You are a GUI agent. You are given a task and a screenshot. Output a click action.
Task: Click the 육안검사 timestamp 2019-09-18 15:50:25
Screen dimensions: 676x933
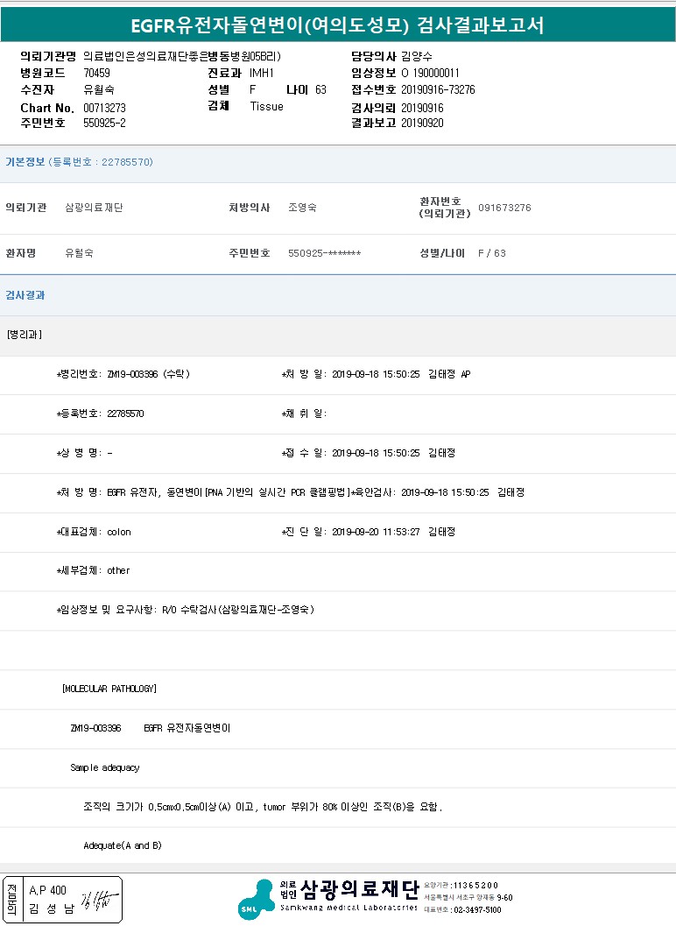click(x=445, y=492)
